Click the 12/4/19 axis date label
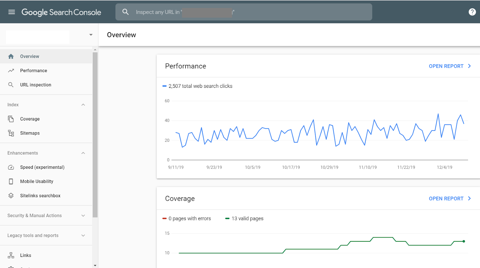The width and height of the screenshot is (480, 268). click(445, 167)
